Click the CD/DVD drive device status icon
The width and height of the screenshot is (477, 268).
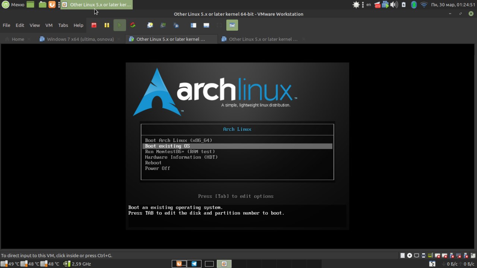[410, 255]
